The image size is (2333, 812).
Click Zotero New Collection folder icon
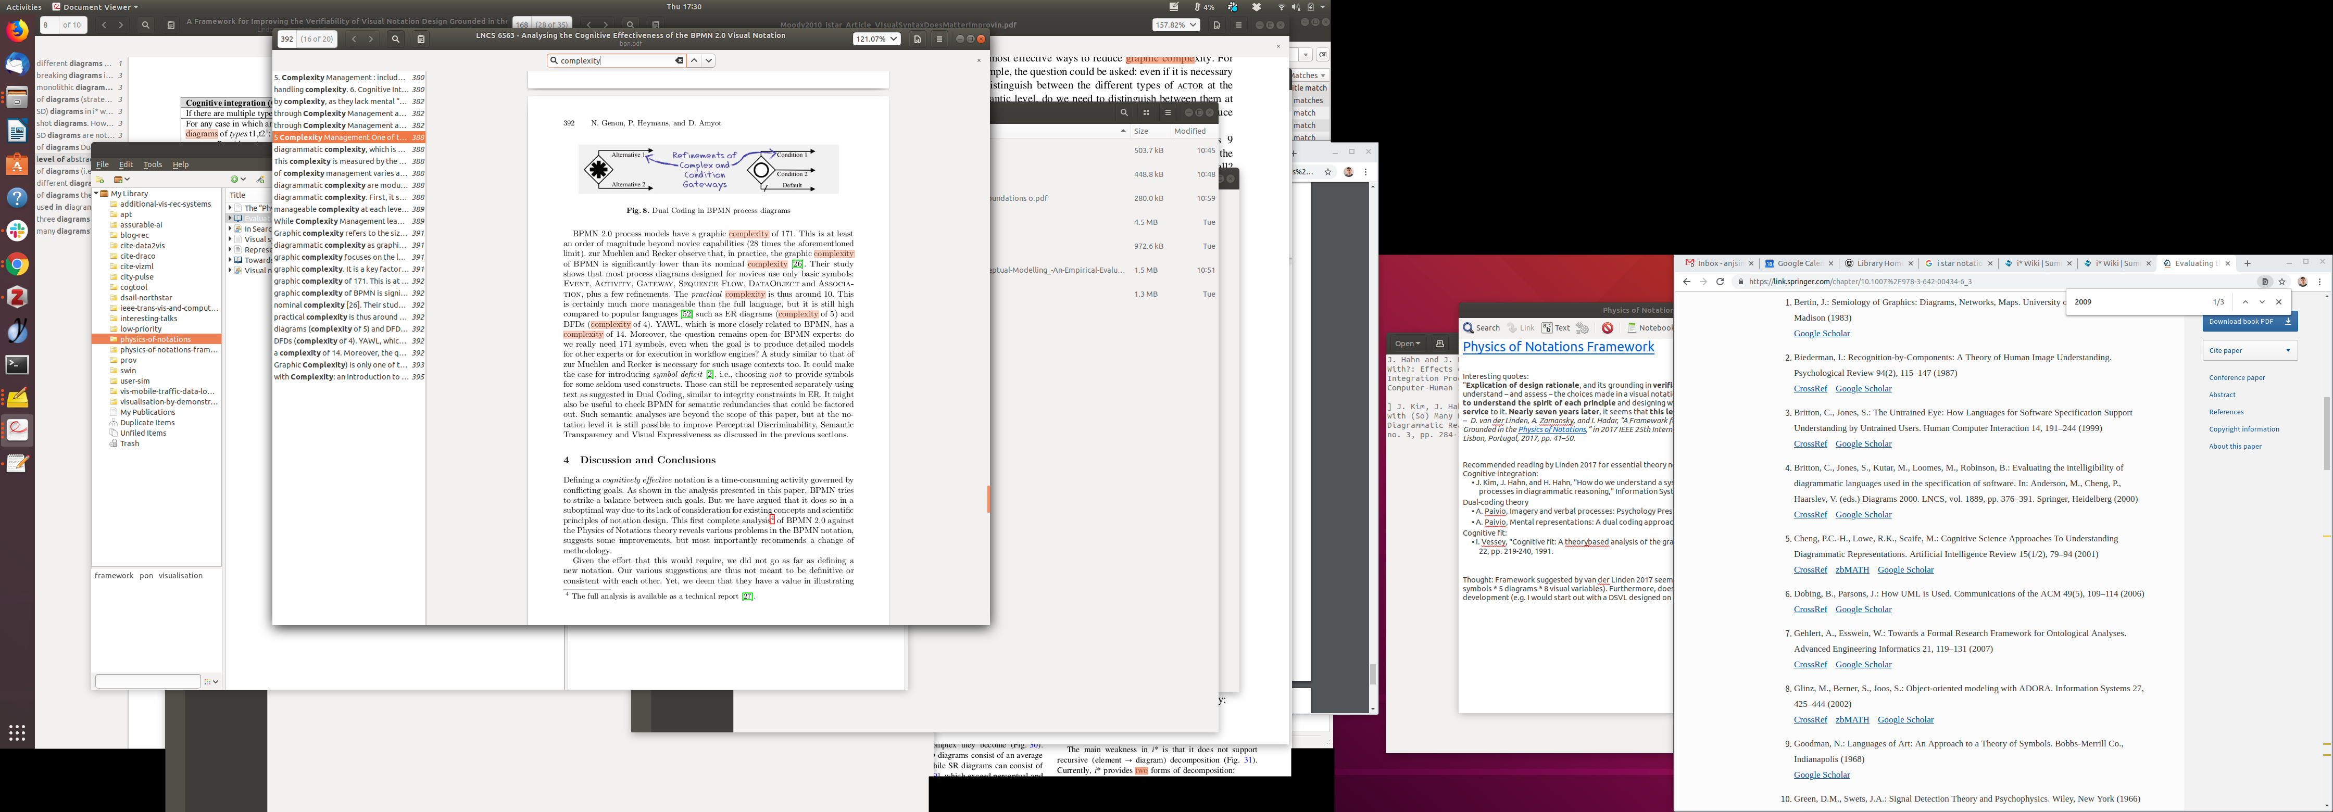tap(99, 179)
